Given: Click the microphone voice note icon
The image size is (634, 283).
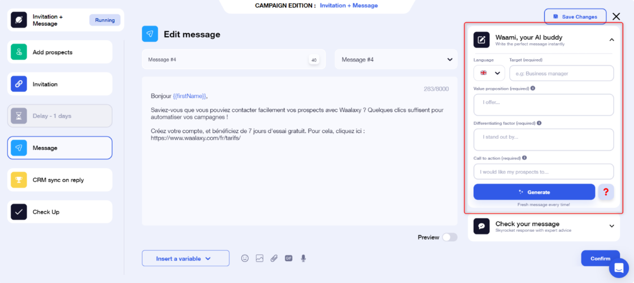Looking at the screenshot, I should pos(303,258).
